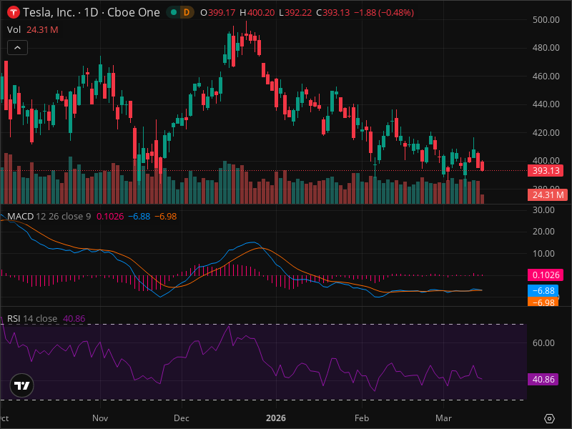This screenshot has height=429, width=572.
Task: Click the high price H400.20 value
Action: (x=257, y=13)
